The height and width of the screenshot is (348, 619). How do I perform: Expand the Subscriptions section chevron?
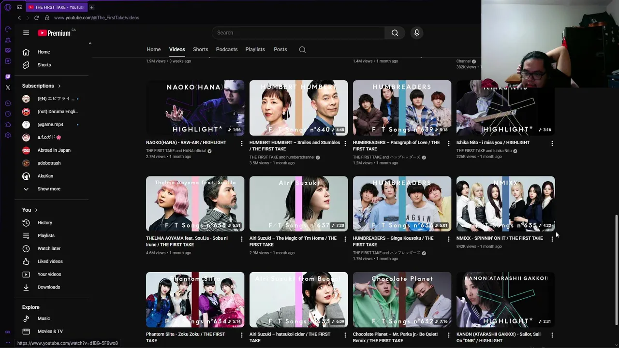59,86
